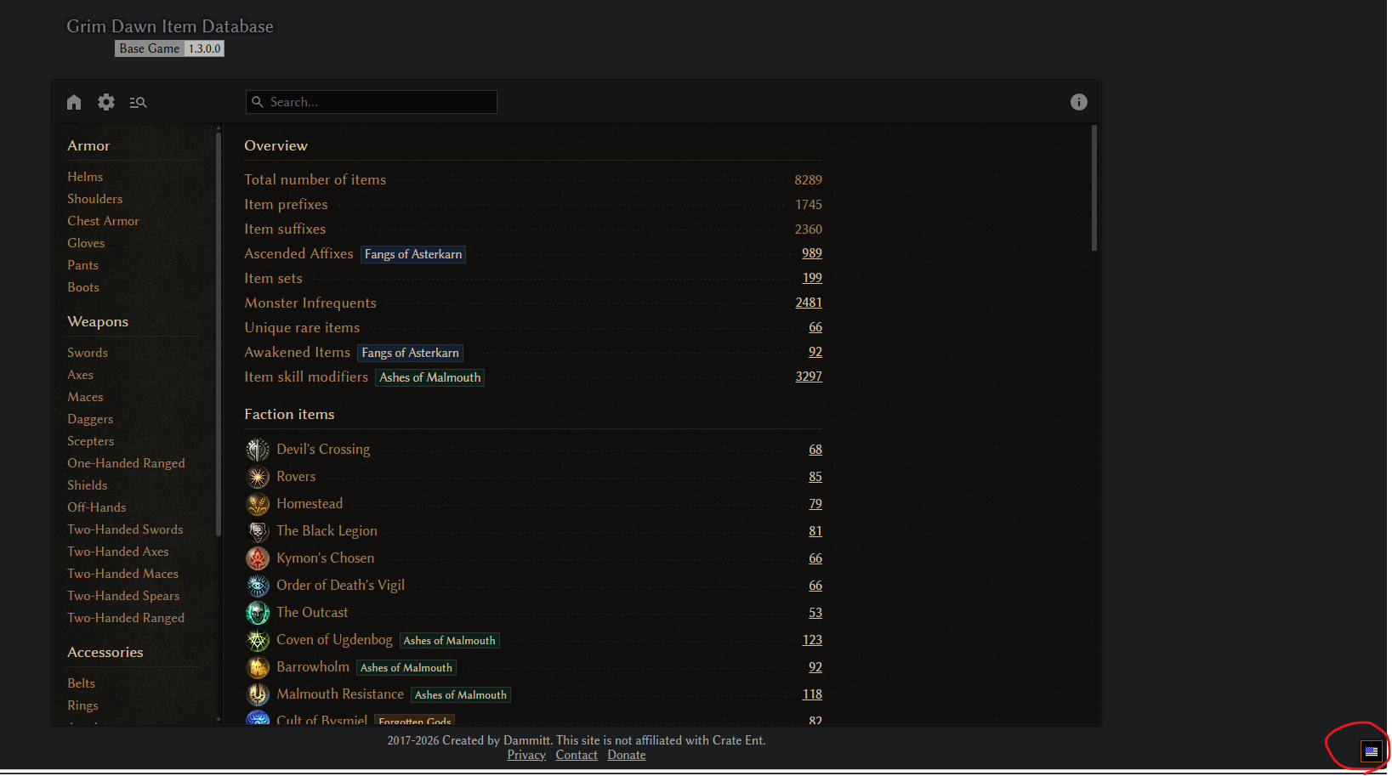Viewport: 1392px width, 776px height.
Task: Click Rovers faction icon
Action: [x=258, y=477]
